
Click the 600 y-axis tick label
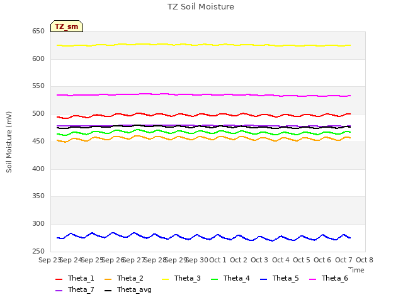tap(38, 59)
